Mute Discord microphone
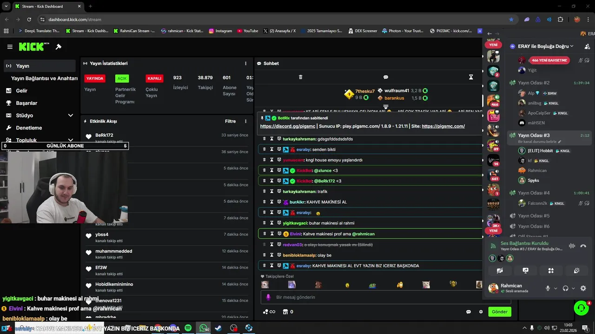595x334 pixels. pyautogui.click(x=548, y=288)
